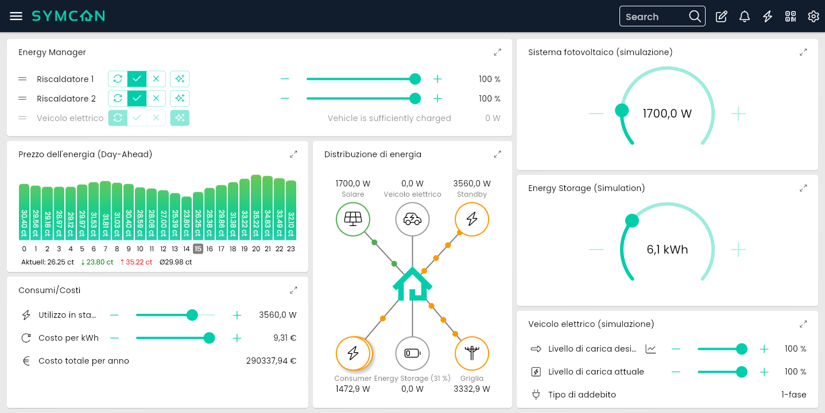Expand the Distribuzione di energia panel

(498, 154)
